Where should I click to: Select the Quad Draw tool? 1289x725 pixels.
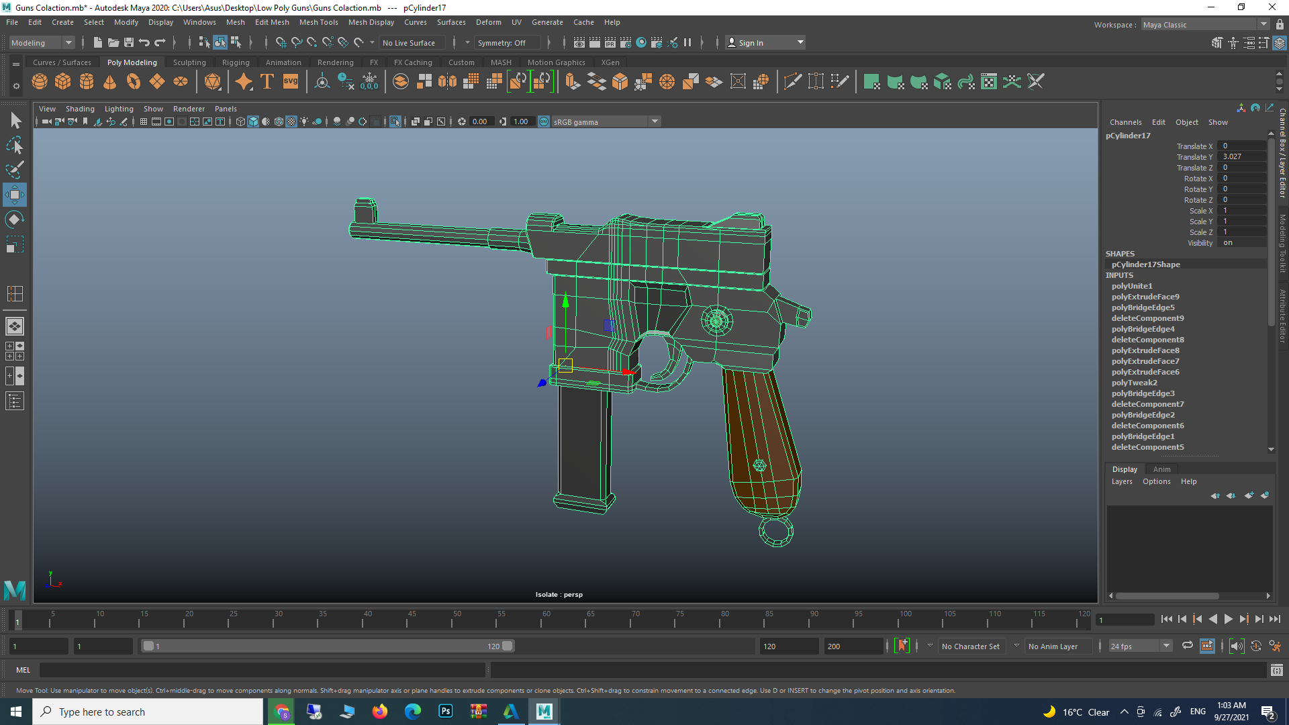click(x=840, y=81)
